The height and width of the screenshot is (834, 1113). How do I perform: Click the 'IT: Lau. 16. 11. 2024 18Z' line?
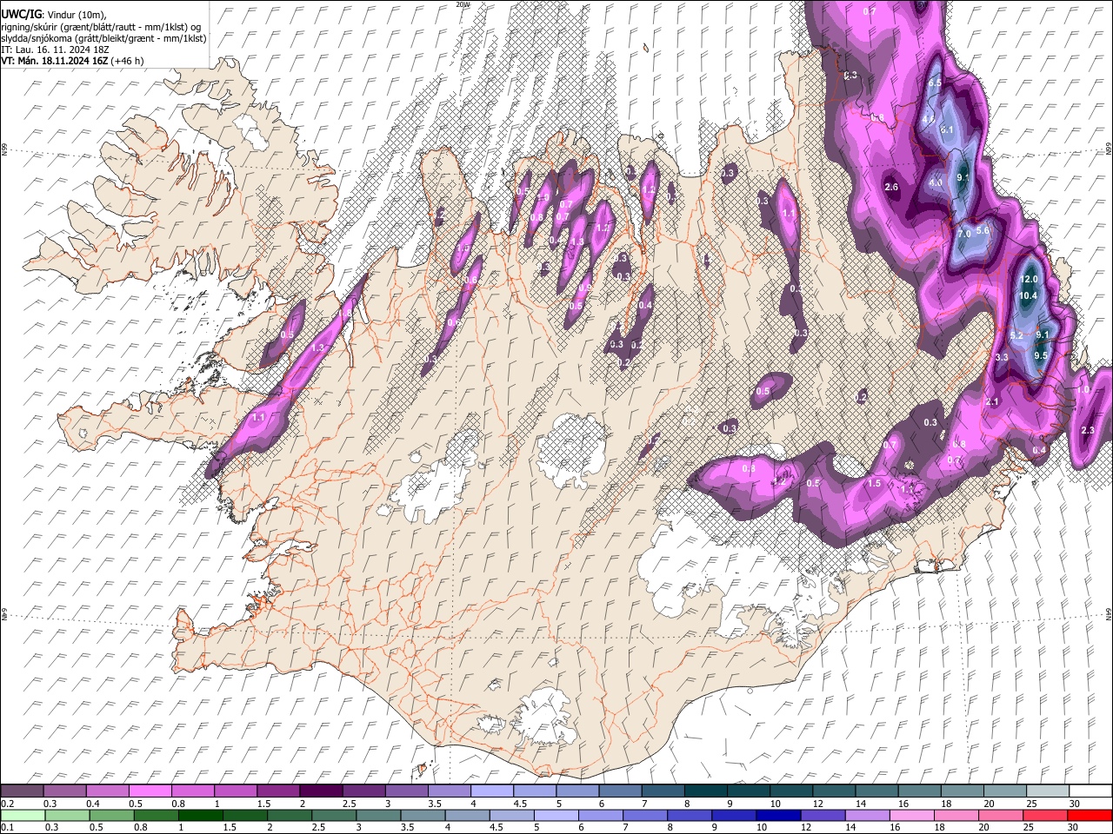(x=54, y=50)
